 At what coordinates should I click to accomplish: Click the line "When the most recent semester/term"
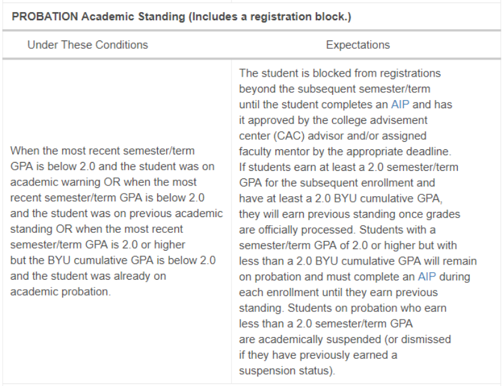tap(103, 151)
